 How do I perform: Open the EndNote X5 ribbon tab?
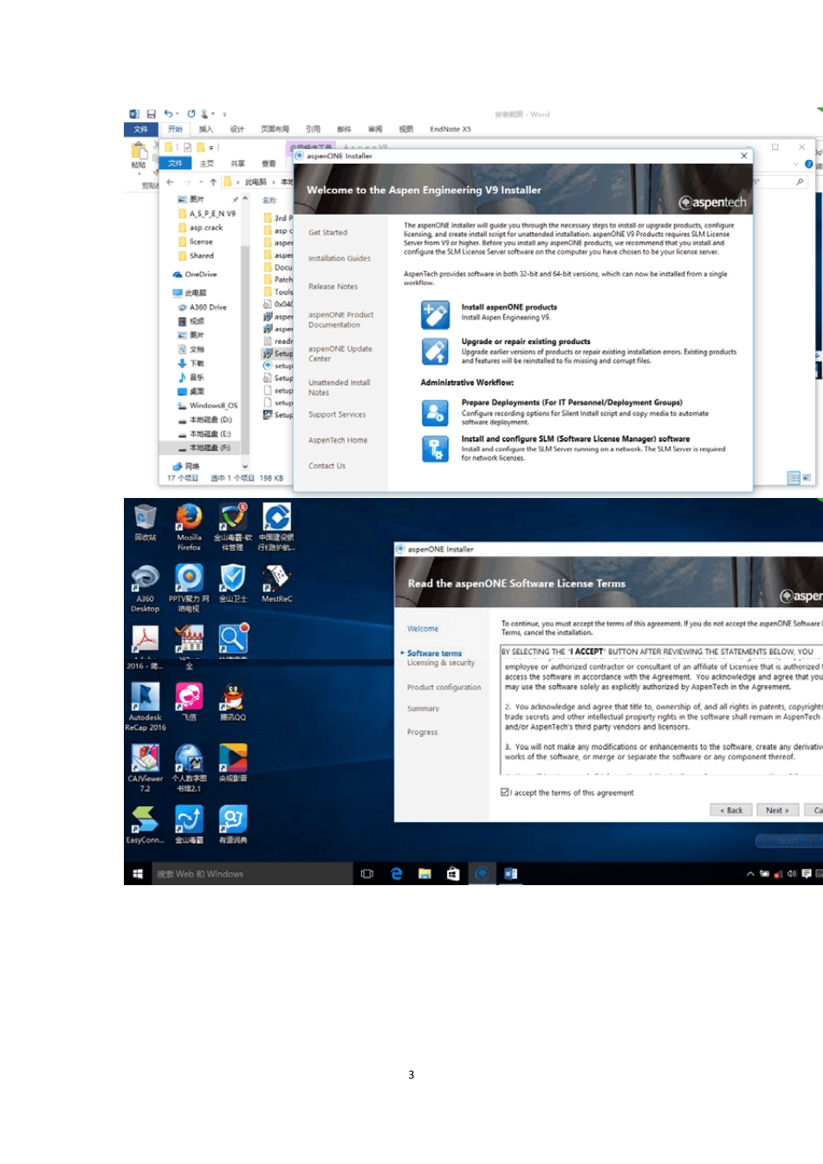[450, 129]
